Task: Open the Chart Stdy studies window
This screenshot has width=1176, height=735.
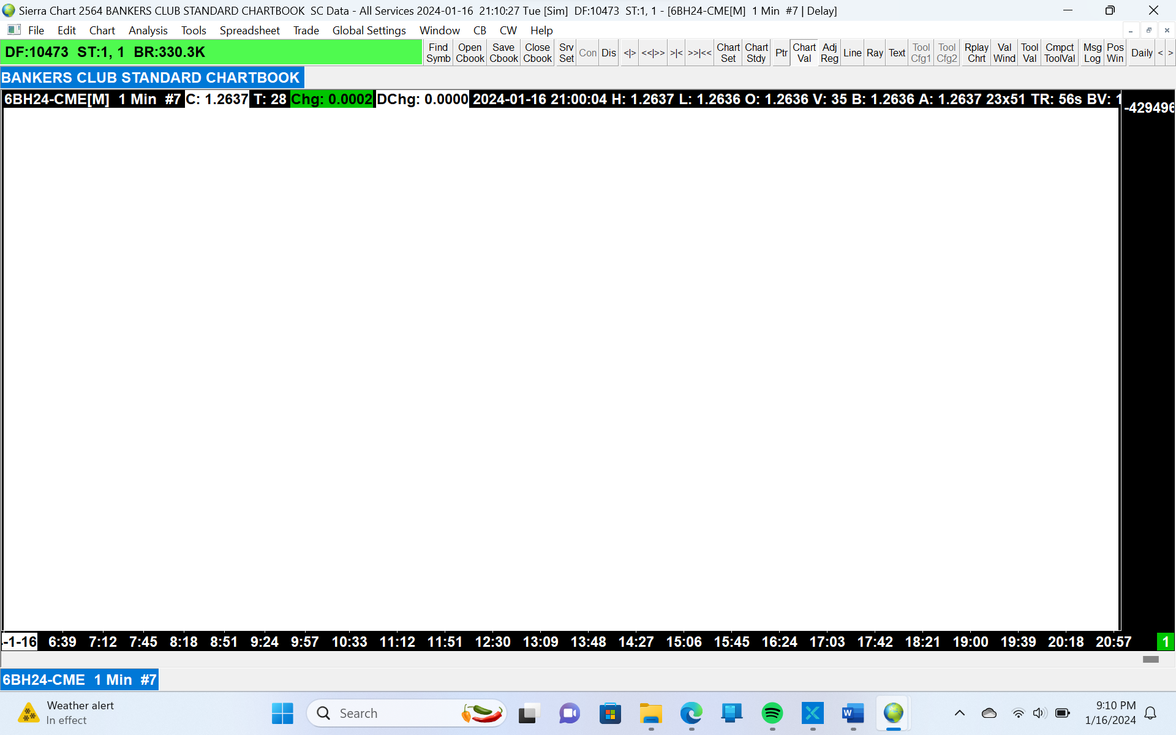Action: point(756,53)
